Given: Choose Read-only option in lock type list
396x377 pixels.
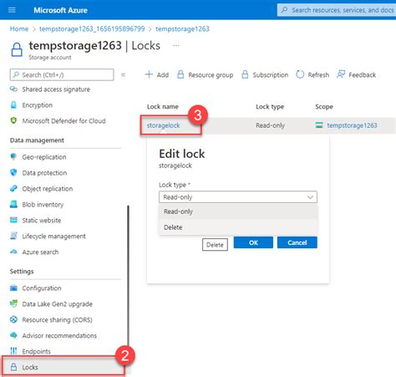Looking at the screenshot, I should [x=238, y=211].
